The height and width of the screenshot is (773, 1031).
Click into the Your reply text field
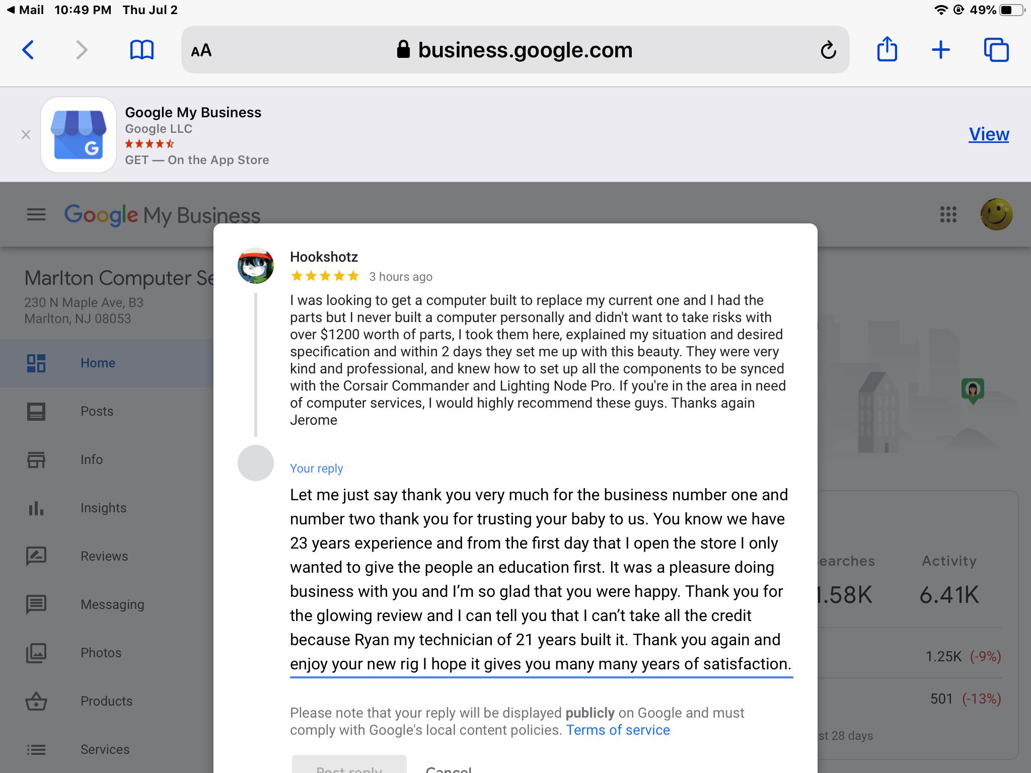539,579
